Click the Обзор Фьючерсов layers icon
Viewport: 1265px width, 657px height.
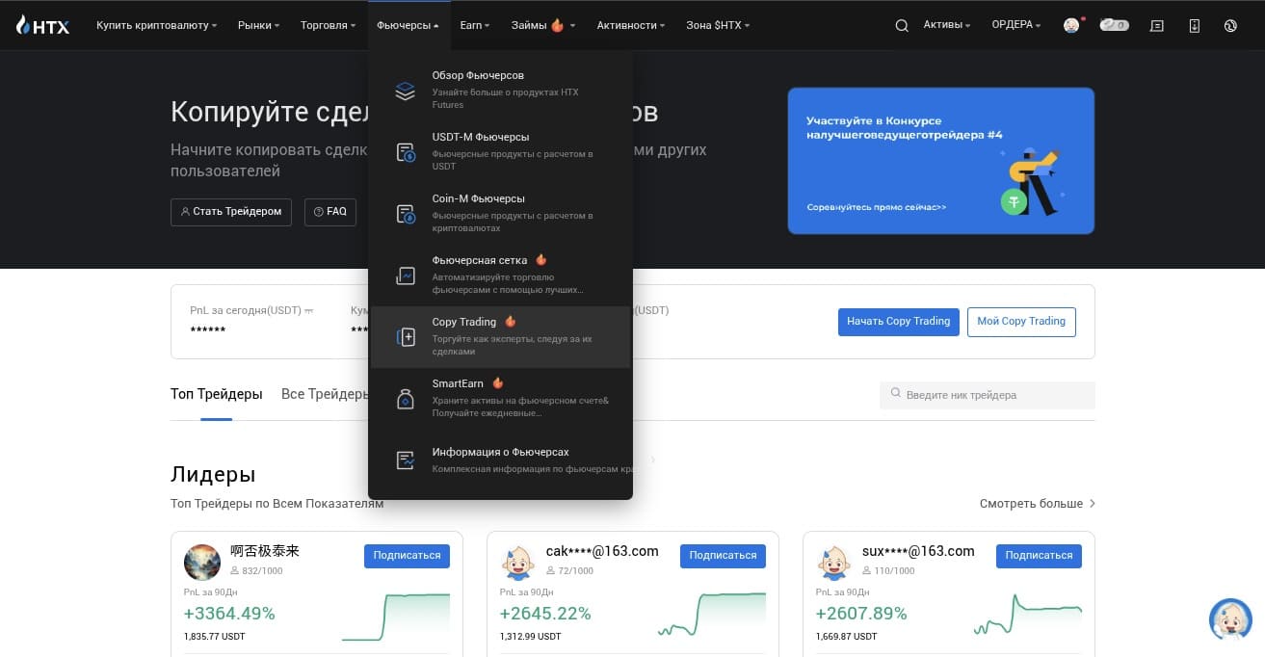406,91
